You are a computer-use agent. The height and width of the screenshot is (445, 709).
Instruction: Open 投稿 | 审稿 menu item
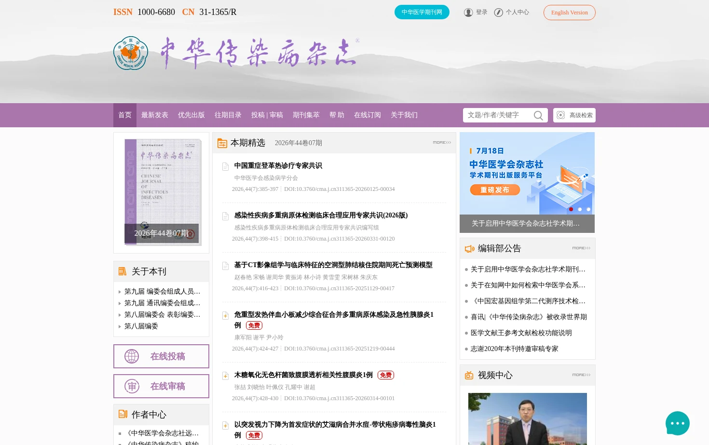267,115
